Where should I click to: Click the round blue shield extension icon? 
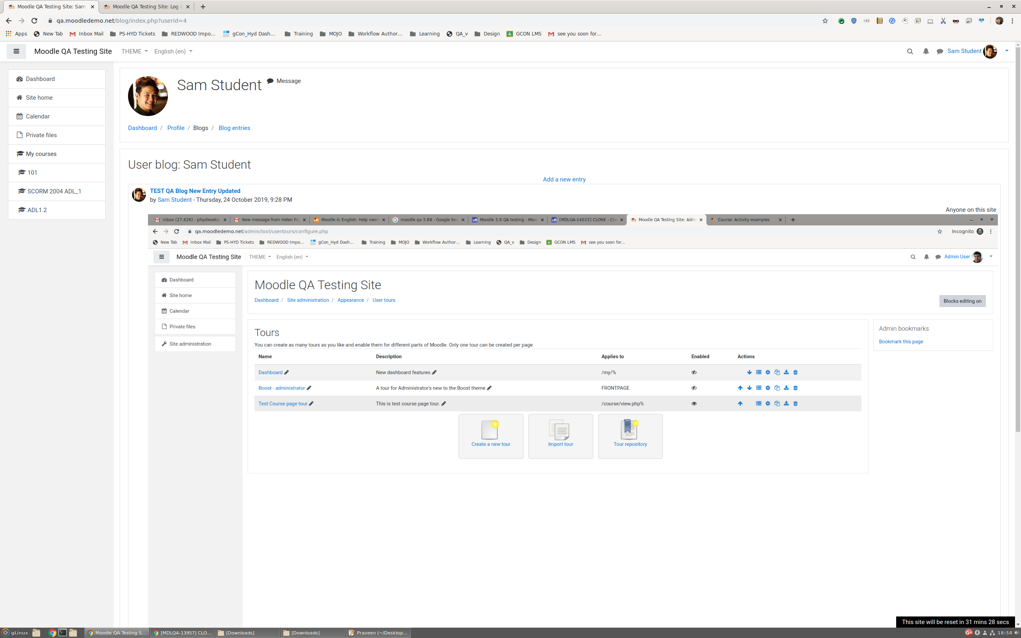click(892, 21)
